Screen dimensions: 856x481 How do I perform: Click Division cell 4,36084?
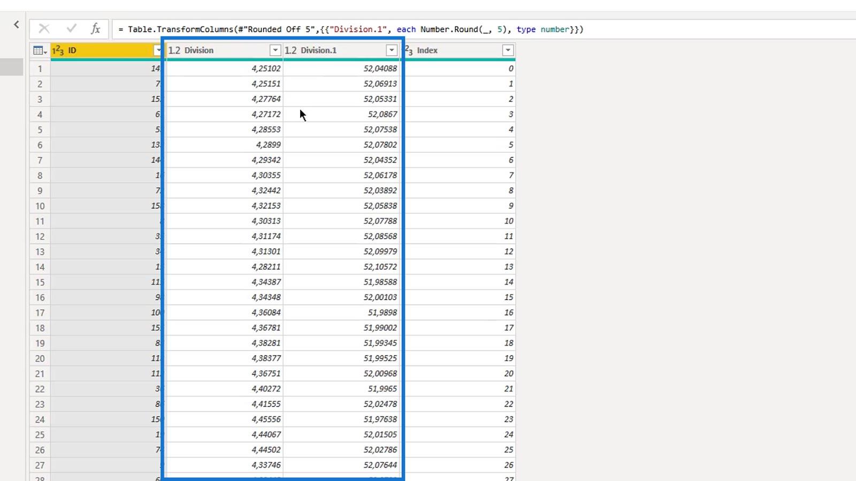[x=225, y=313]
